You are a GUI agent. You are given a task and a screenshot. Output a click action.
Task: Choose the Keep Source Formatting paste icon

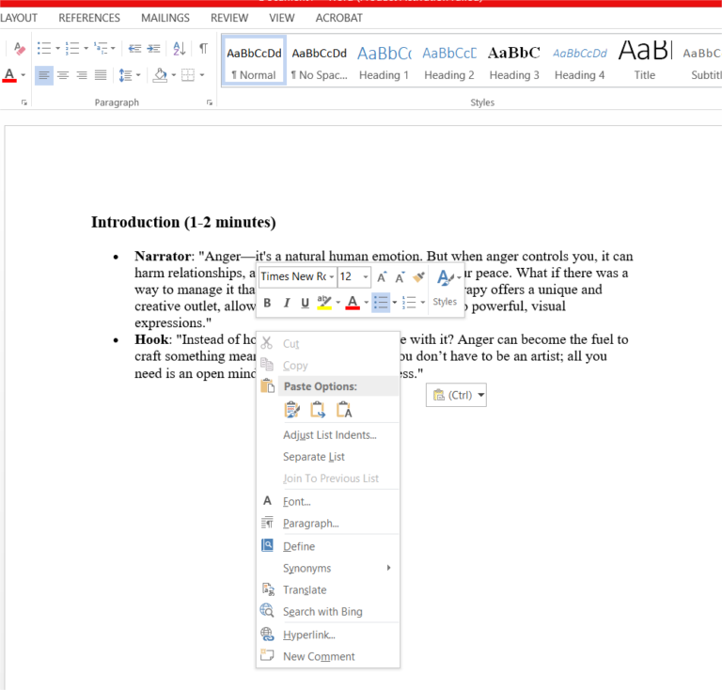pos(292,410)
